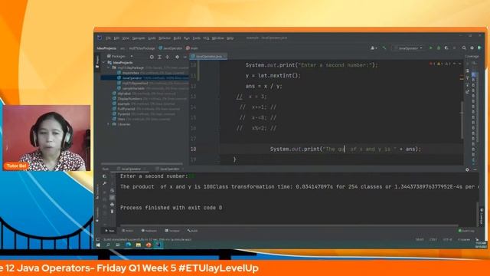Screen dimensions: 490x276
Task: Open File Explorer from the taskbar
Action: click(x=138, y=245)
